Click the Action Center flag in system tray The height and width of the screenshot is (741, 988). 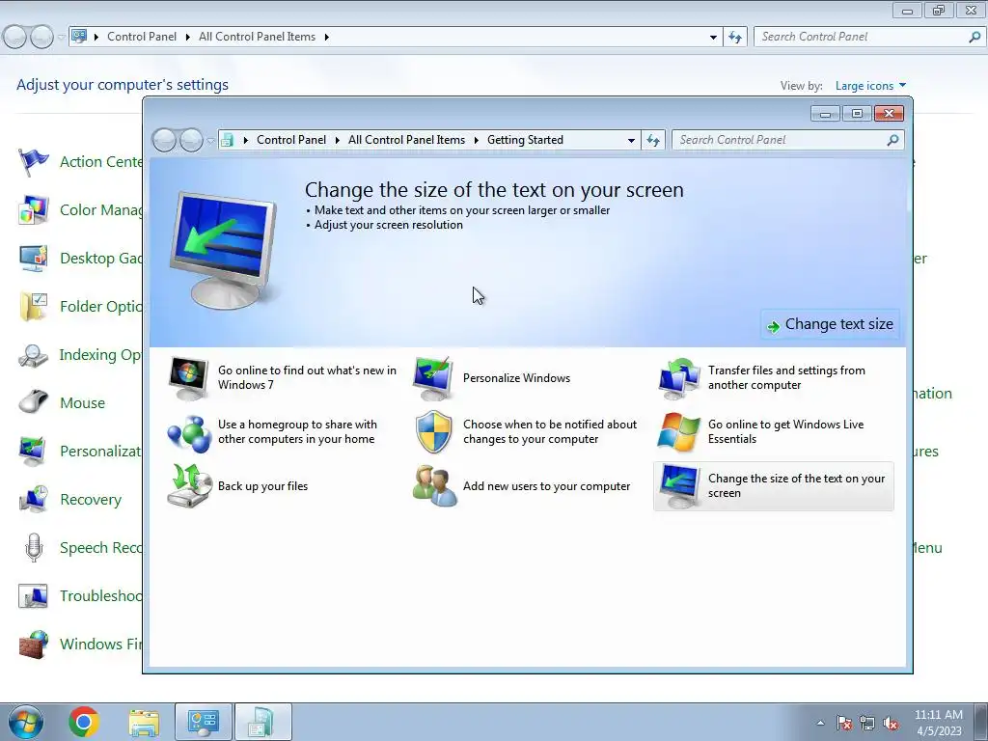pos(844,723)
